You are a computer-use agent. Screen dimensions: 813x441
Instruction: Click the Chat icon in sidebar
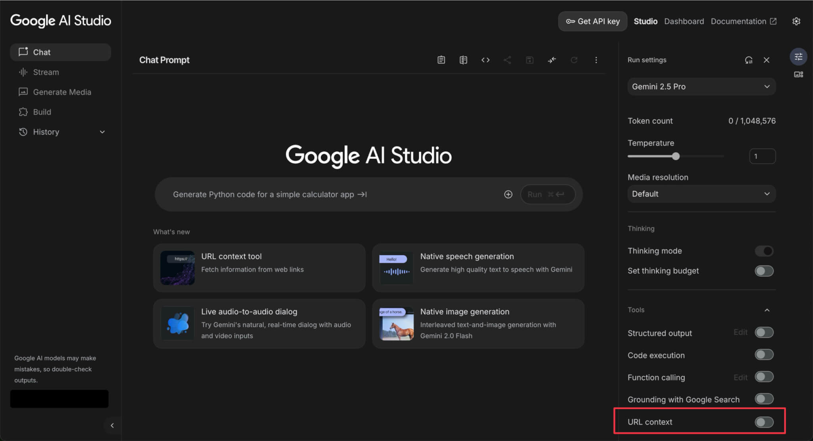click(x=23, y=52)
